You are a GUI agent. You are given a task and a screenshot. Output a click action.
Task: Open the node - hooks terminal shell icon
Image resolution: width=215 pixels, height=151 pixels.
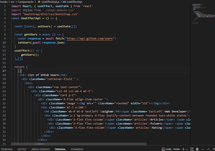(163, 149)
